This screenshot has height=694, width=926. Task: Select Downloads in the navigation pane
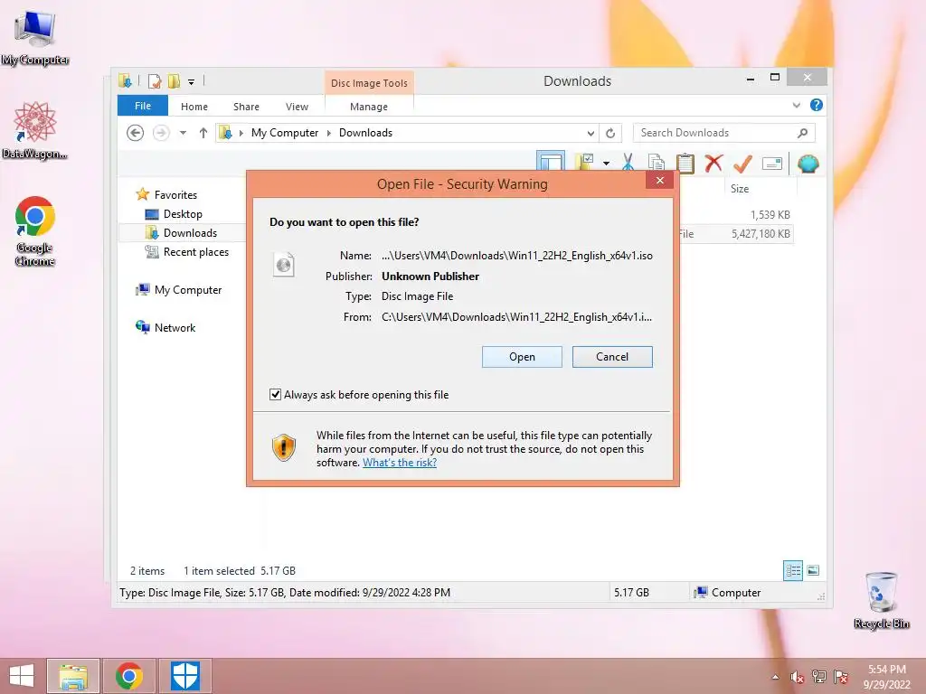point(190,233)
